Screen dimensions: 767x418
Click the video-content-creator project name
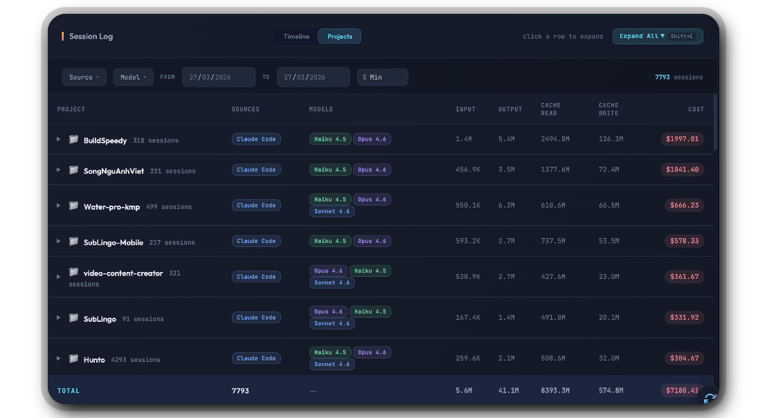123,273
